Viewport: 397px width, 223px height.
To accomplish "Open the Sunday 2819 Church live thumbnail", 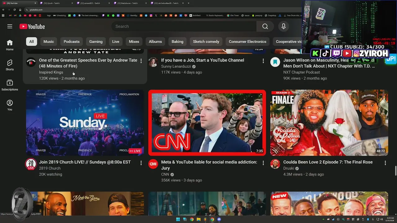I will [85, 123].
